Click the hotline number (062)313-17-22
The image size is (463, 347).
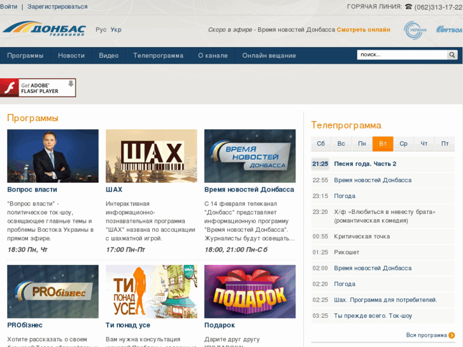coord(438,7)
